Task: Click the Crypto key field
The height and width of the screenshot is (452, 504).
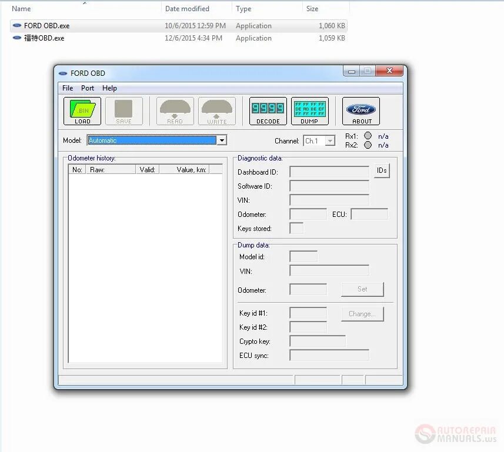Action: pos(318,341)
